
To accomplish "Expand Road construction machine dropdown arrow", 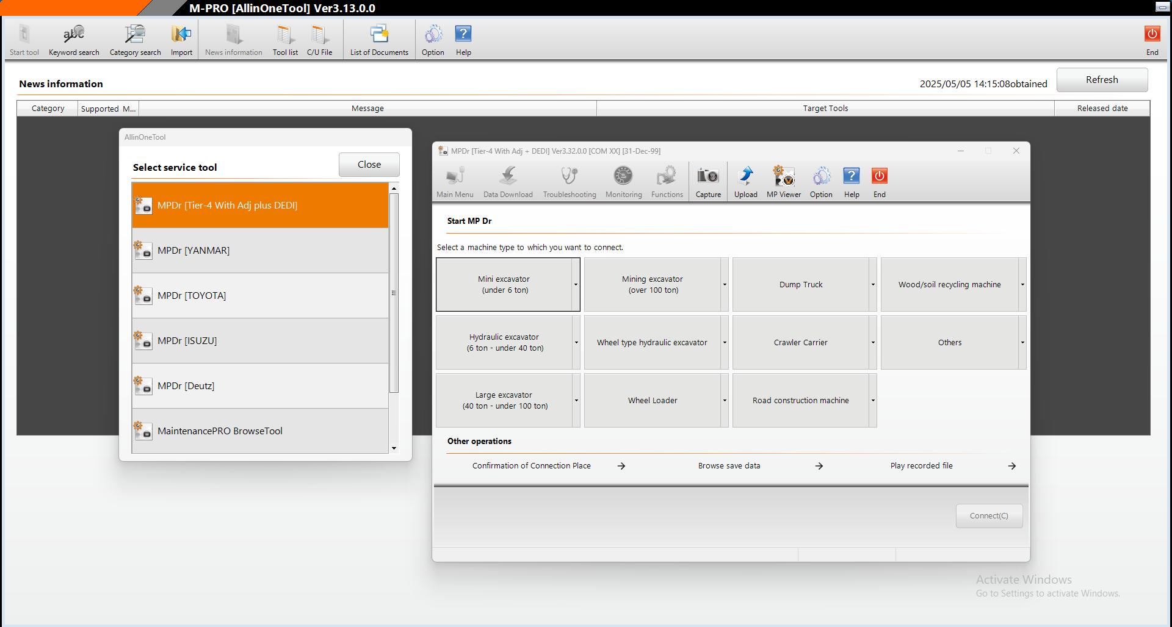I will coord(873,401).
